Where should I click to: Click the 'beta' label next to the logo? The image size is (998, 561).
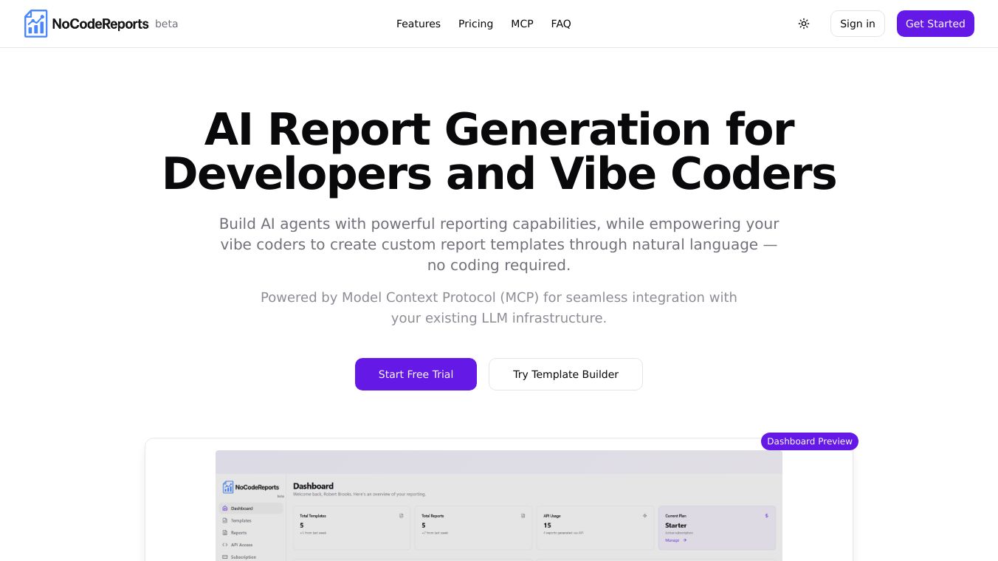pyautogui.click(x=166, y=24)
